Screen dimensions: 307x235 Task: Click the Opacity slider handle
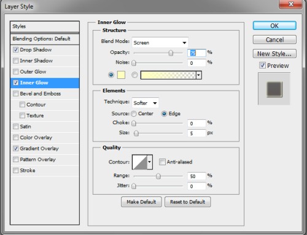[171, 53]
